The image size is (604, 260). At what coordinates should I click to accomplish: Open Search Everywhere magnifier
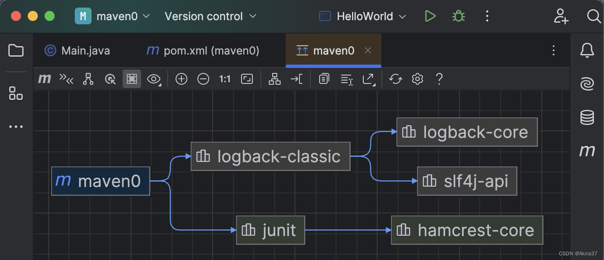click(593, 16)
